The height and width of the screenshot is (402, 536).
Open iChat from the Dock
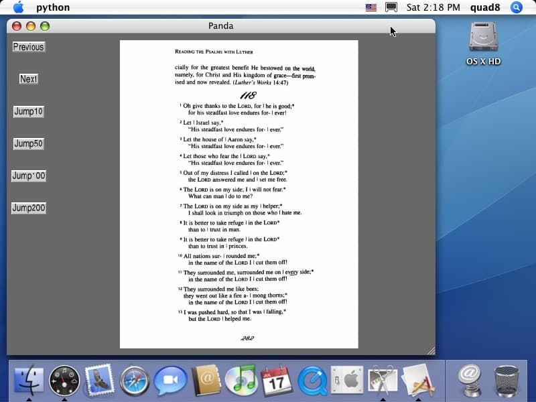(x=170, y=380)
